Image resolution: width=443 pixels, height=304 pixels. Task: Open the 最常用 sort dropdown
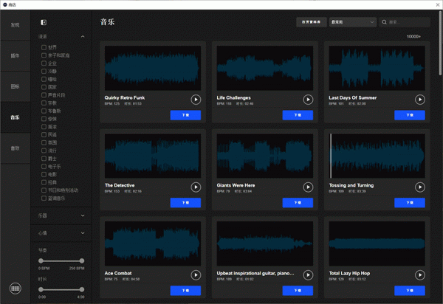352,22
